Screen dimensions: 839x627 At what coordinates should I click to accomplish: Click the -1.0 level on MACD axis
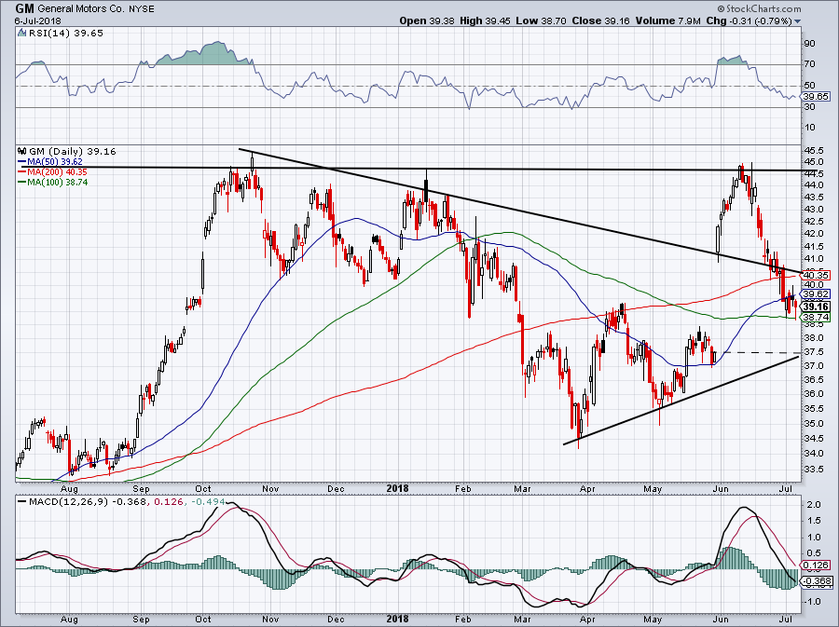[x=812, y=602]
